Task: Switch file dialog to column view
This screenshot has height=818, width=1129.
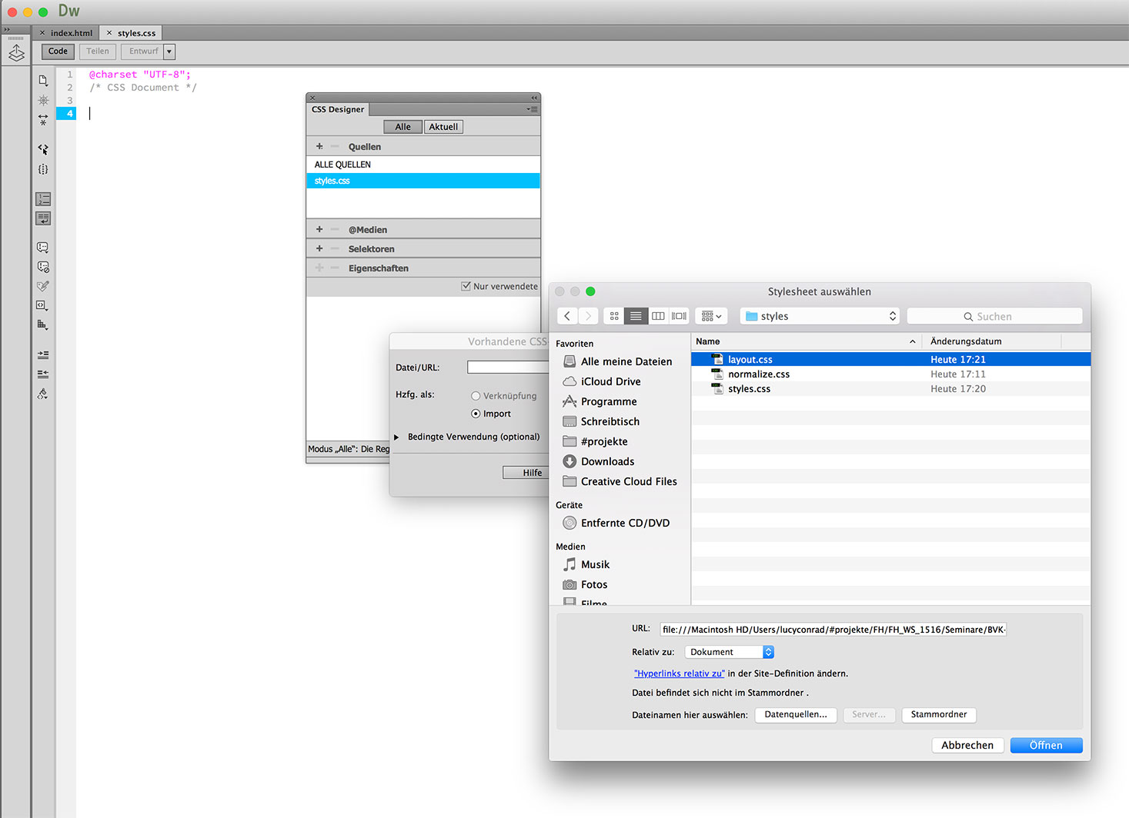Action: 658,316
